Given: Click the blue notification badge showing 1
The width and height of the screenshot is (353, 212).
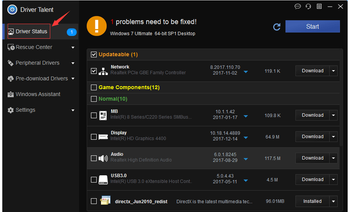Looking at the screenshot, I should pyautogui.click(x=72, y=32).
